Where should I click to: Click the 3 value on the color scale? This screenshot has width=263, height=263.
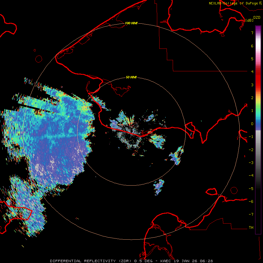pos(252,85)
